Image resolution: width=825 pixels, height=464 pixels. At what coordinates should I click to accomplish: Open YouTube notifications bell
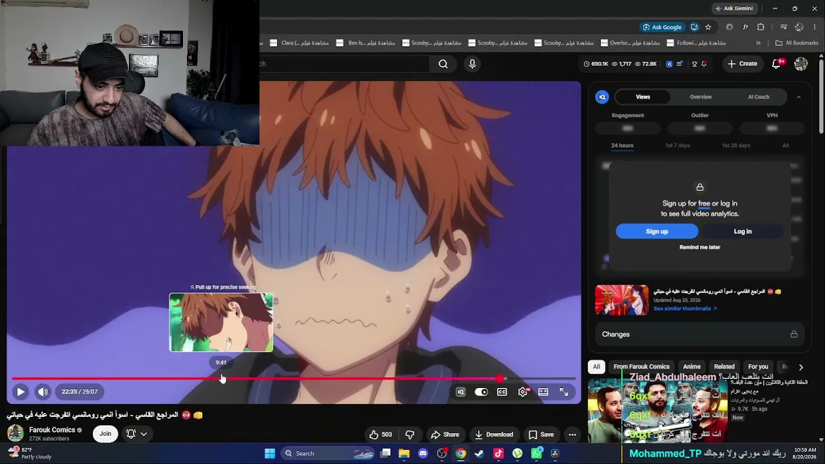(x=777, y=64)
